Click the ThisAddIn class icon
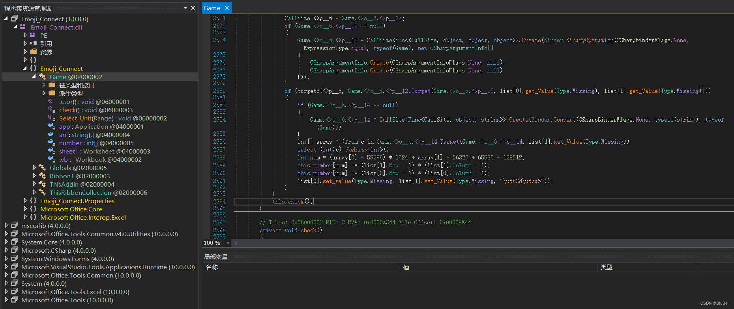Viewport: 734px width, 309px height. (x=42, y=184)
